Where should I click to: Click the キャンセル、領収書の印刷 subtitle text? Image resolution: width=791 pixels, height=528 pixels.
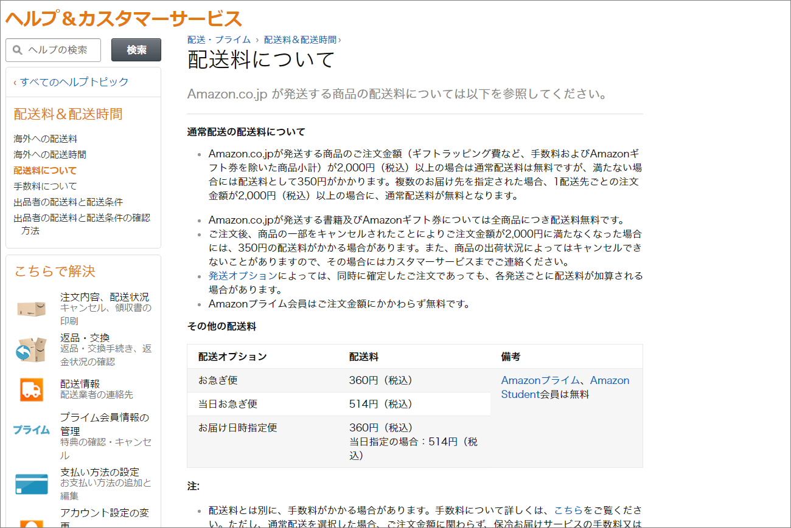click(106, 315)
